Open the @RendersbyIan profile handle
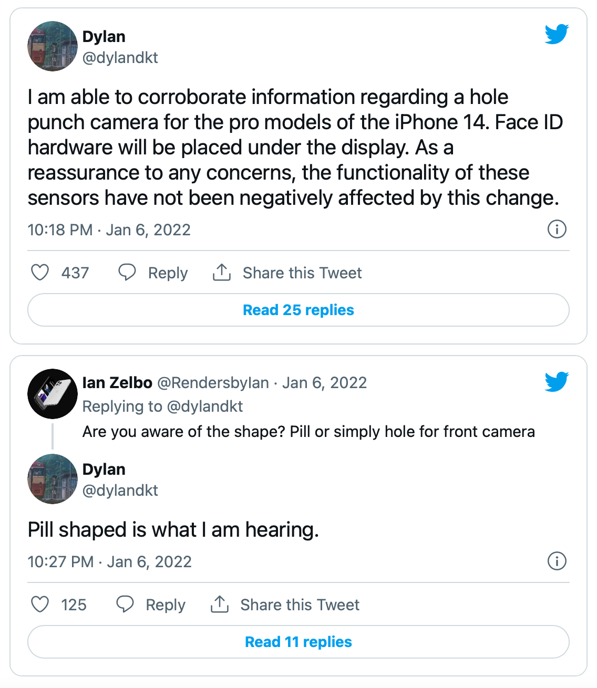The image size is (597, 688). tap(213, 383)
